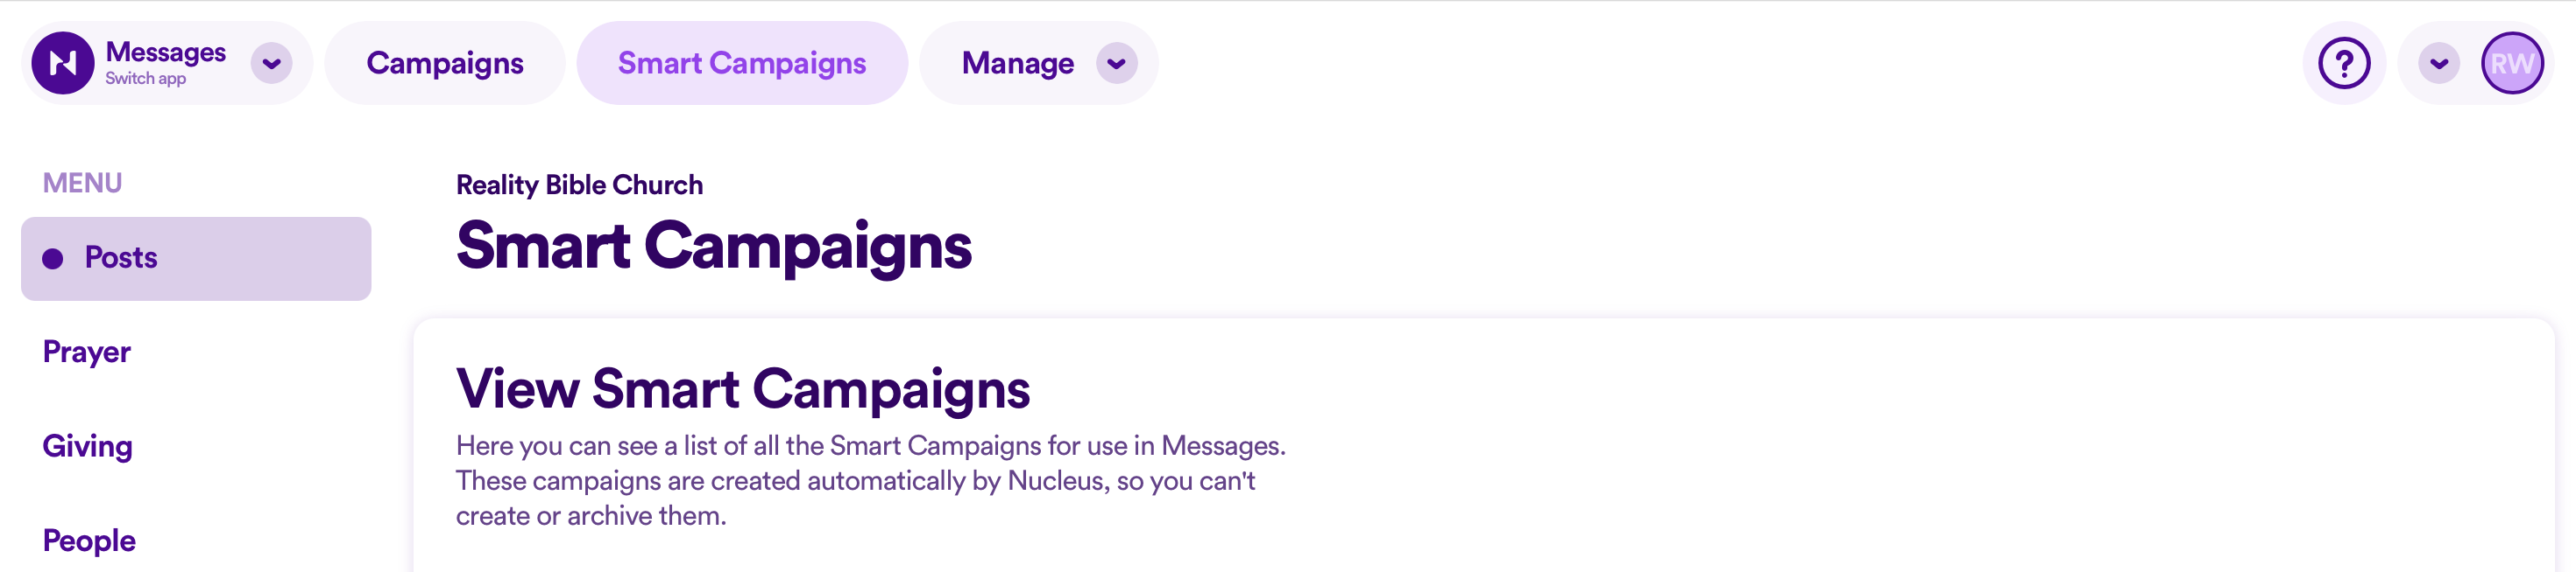Expand the Messages app switcher chevron
Viewport: 2576px width, 572px height.
[x=271, y=63]
